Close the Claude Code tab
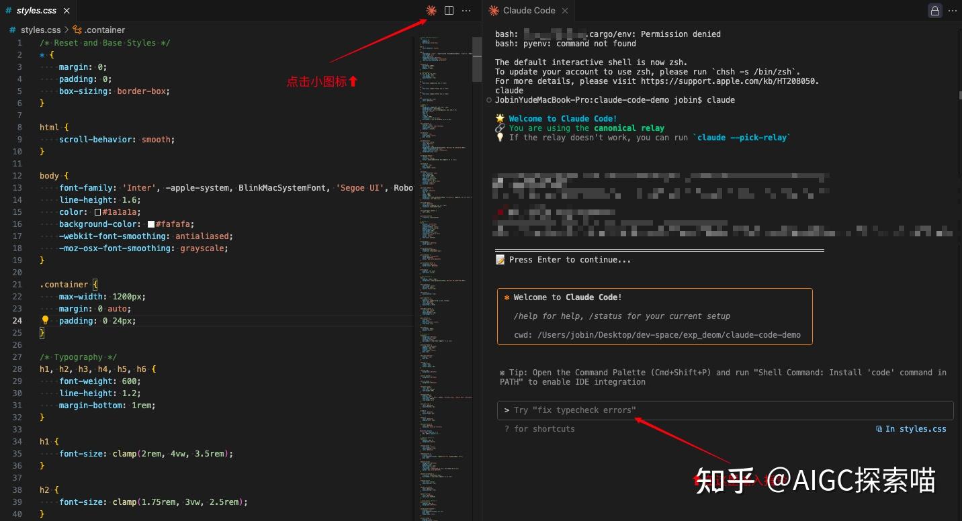 [565, 11]
